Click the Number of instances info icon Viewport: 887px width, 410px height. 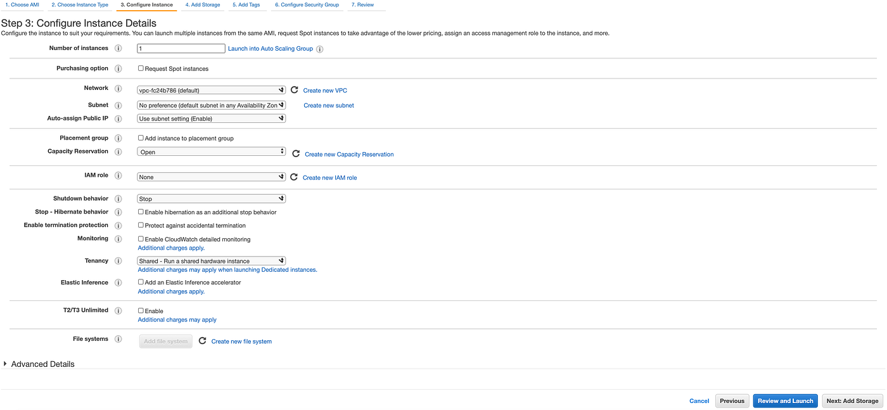(118, 48)
